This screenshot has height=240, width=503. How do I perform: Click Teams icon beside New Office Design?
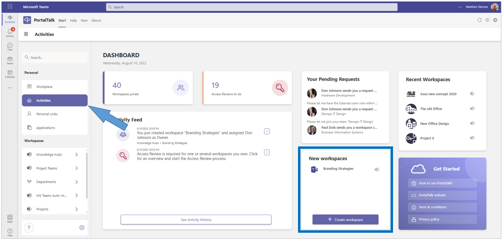(472, 123)
